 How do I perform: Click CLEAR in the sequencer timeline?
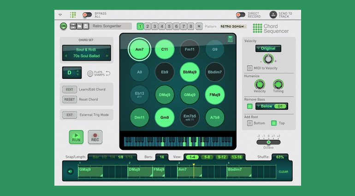[x=283, y=172]
